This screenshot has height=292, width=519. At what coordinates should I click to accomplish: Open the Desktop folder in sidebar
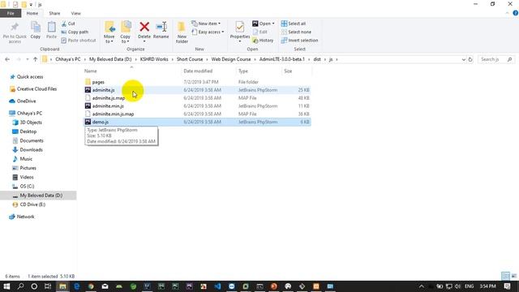coord(28,131)
